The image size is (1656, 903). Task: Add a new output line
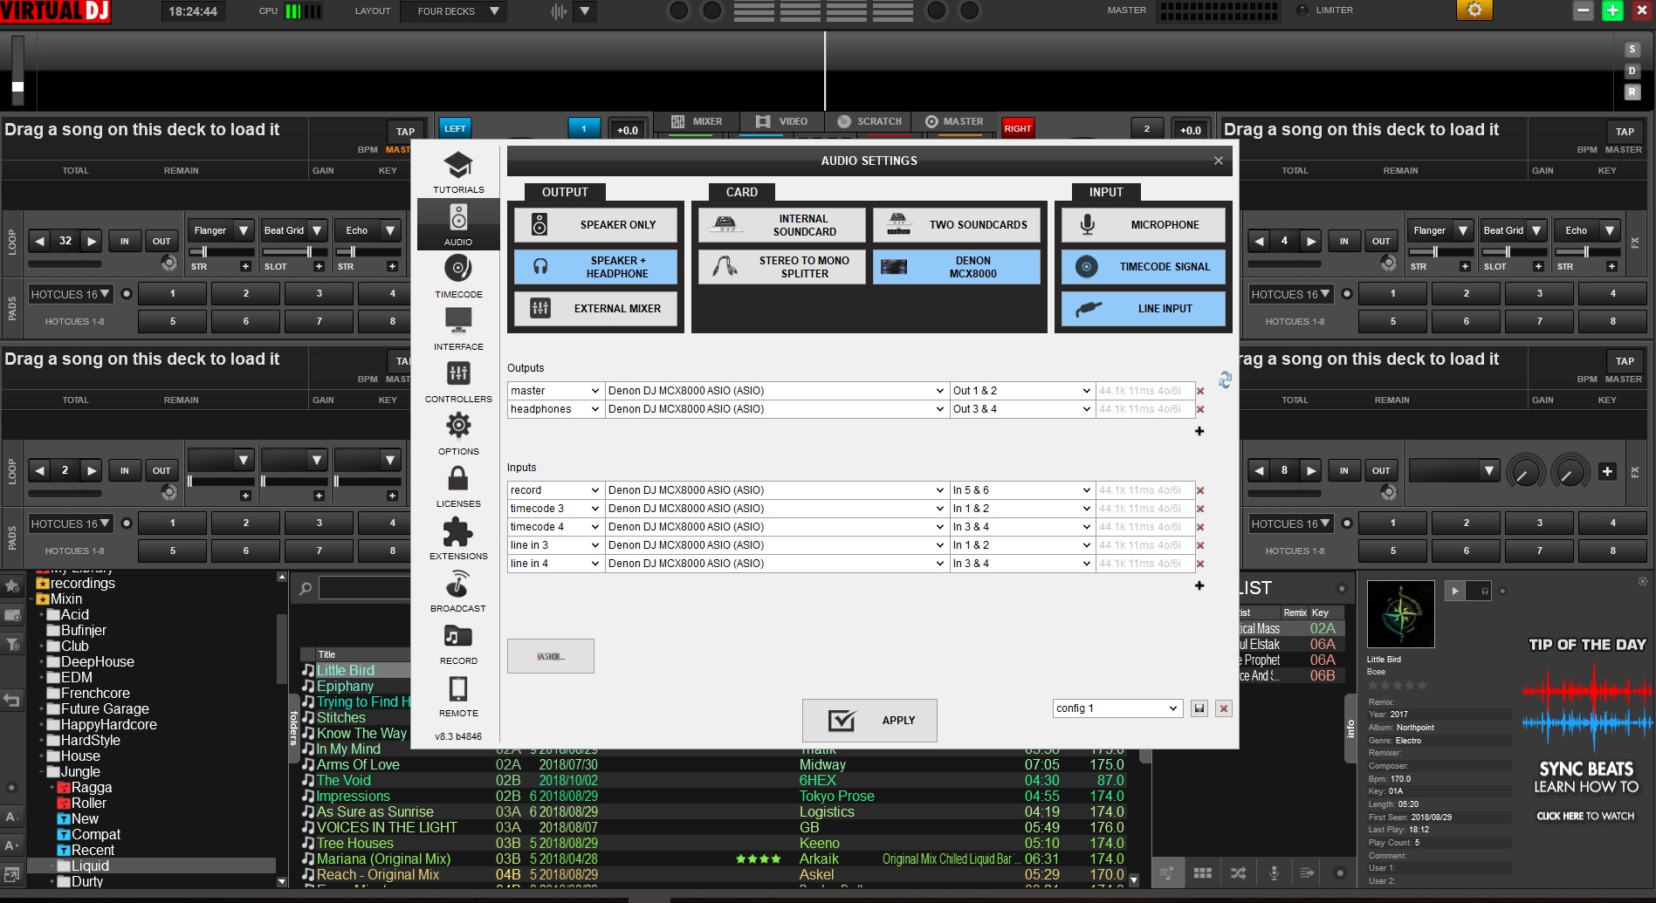[1199, 431]
